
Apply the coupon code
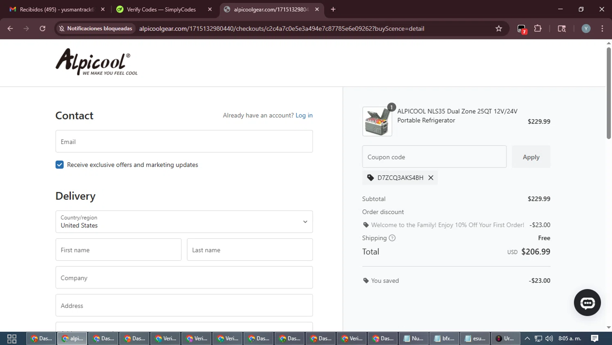click(531, 157)
